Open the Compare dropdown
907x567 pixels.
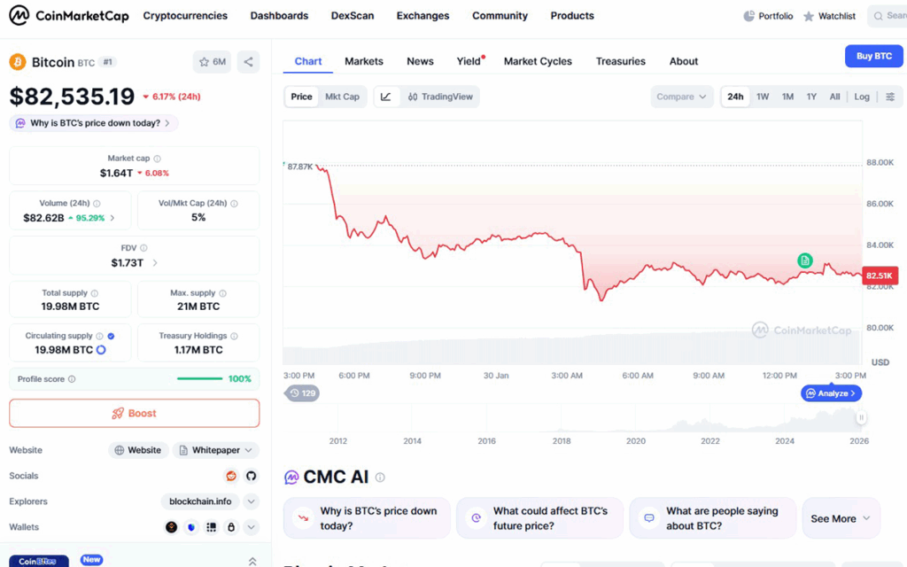pyautogui.click(x=681, y=97)
